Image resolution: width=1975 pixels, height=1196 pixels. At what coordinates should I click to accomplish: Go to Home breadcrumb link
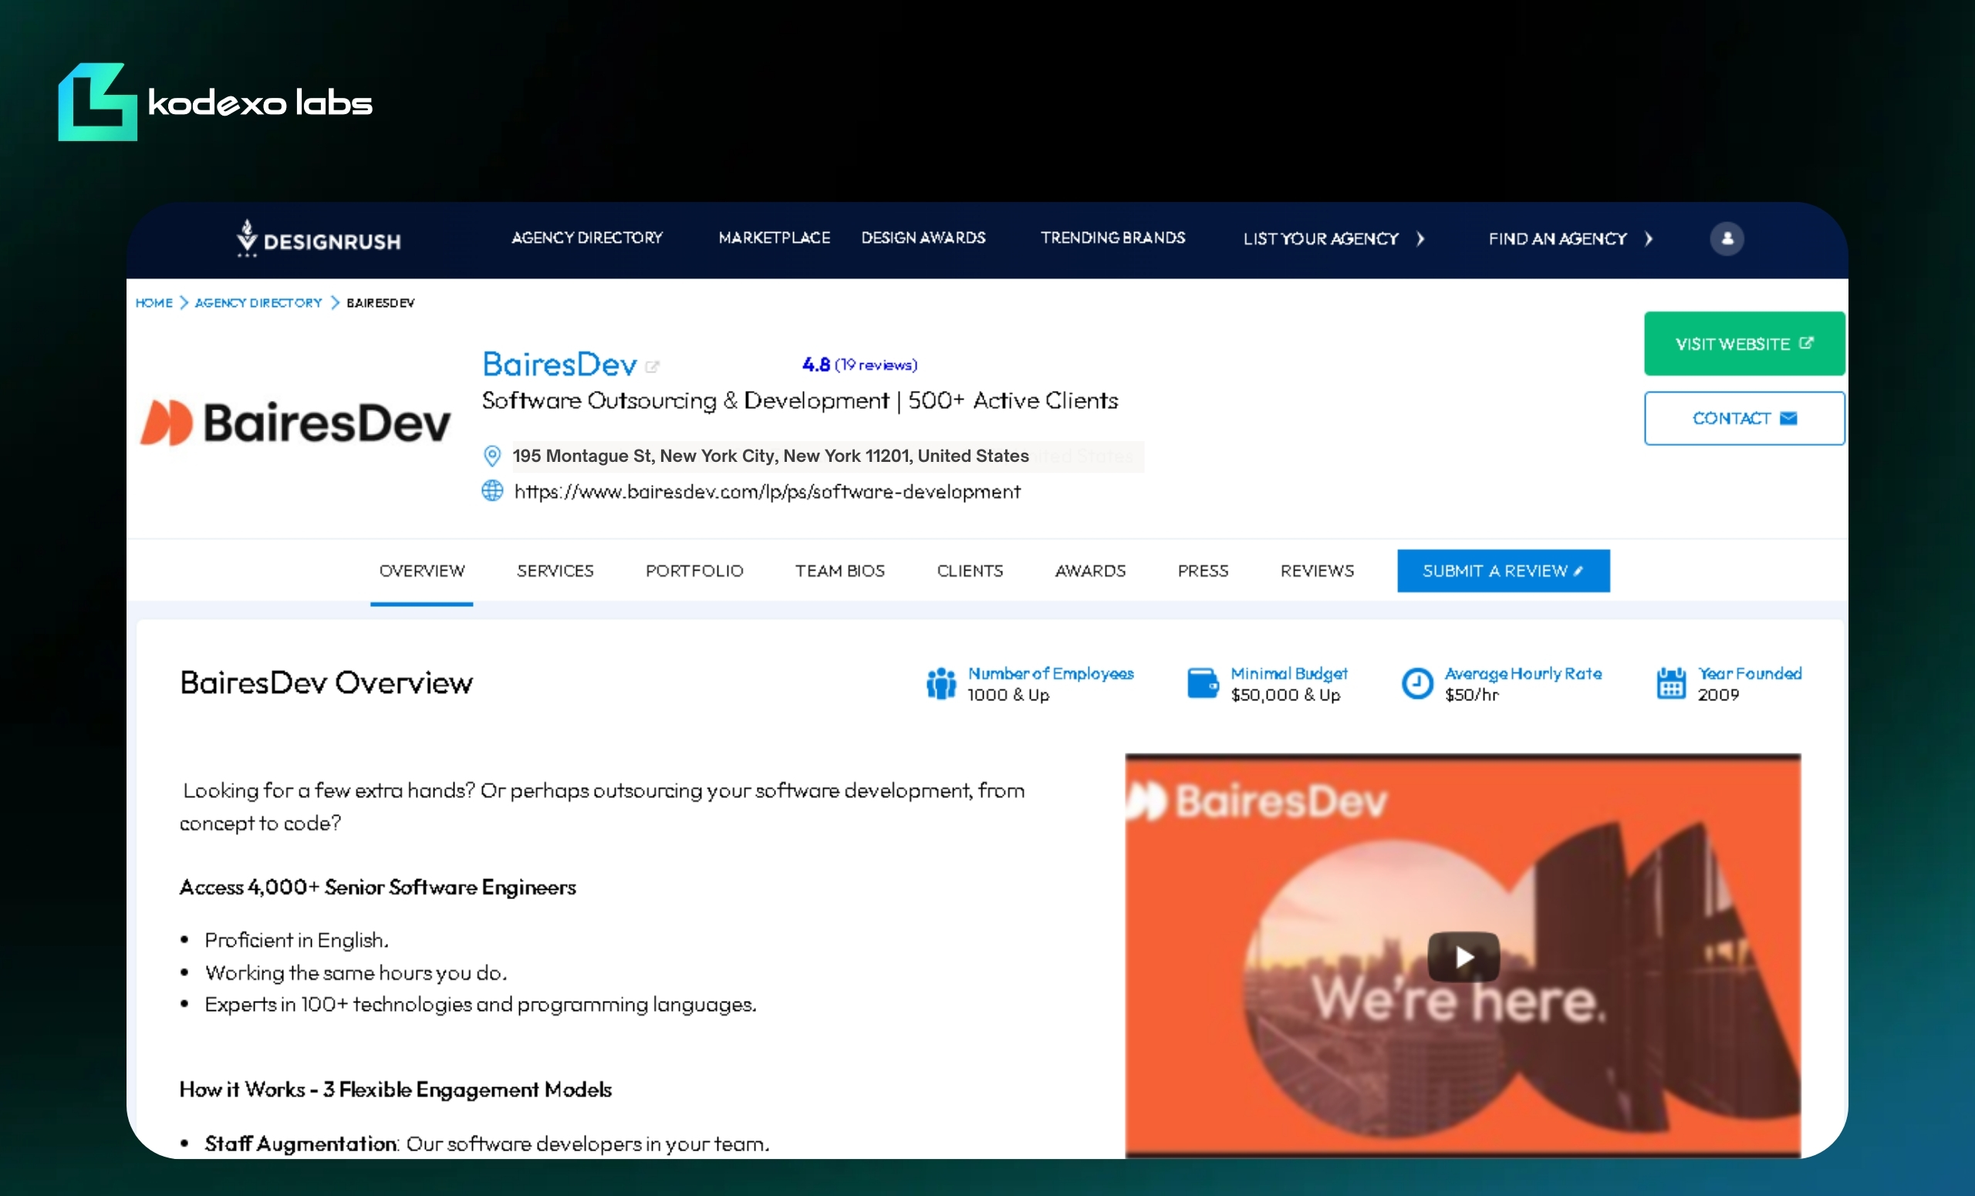[154, 303]
